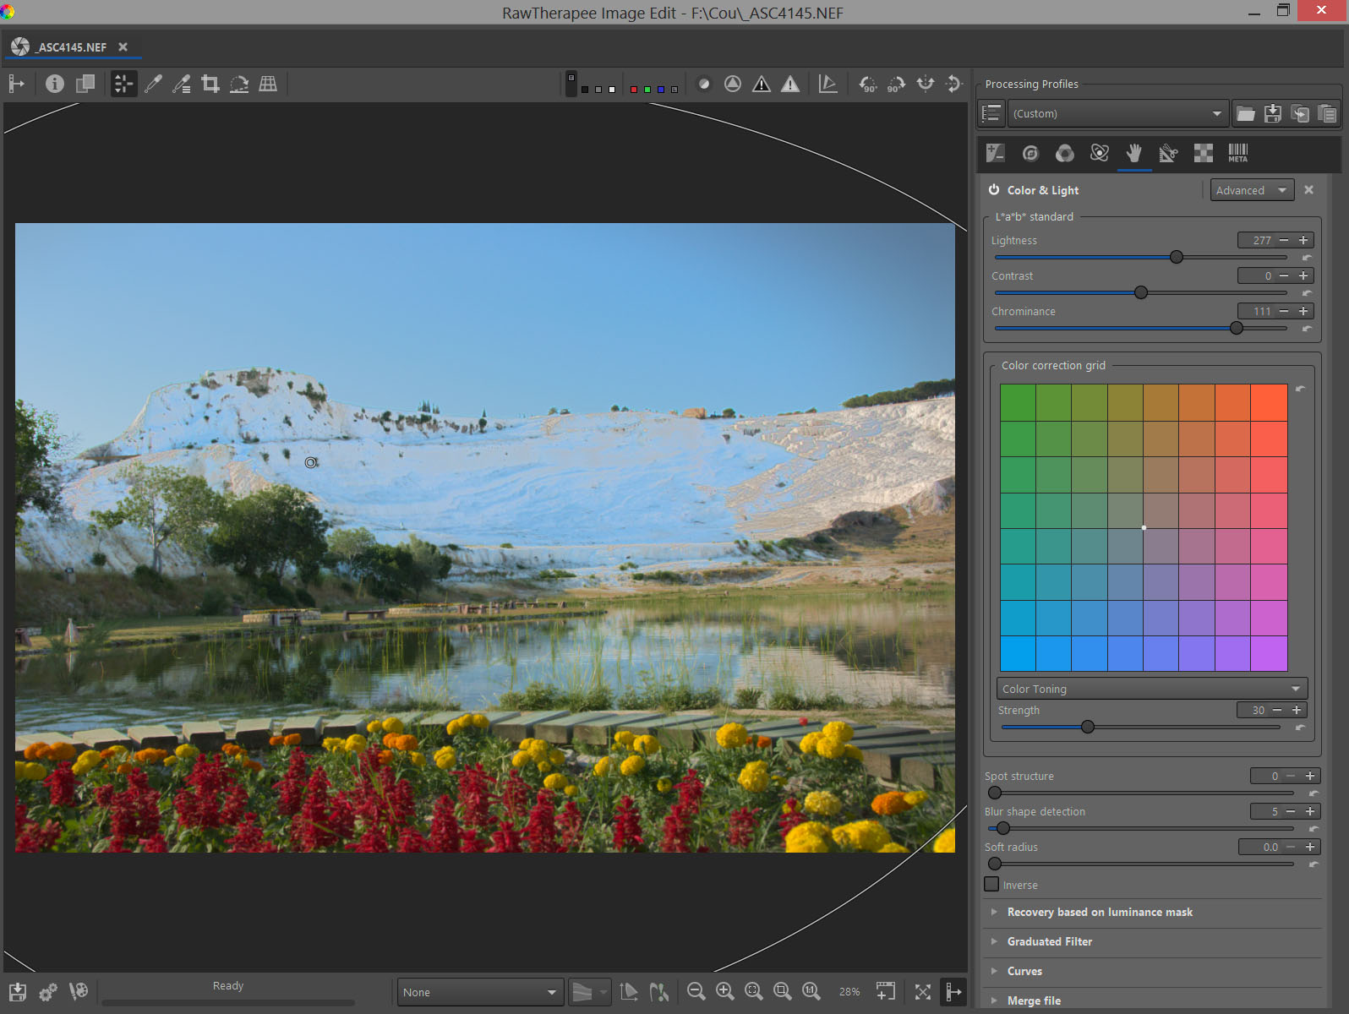
Task: Select the Crop tool in the toolbar
Action: tap(210, 84)
